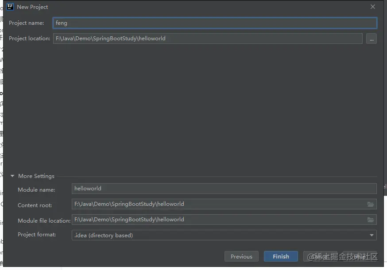This screenshot has height=270, width=387.
Task: Click the Module name label
Action: 36,190
